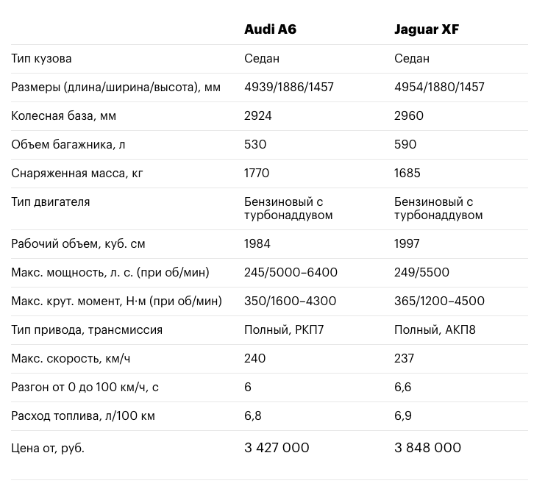This screenshot has height=489, width=559.
Task: Click the Audi wheelbase value 2924
Action: 258,116
